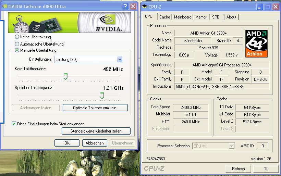Minimize the CPU-Z window

tap(260, 7)
